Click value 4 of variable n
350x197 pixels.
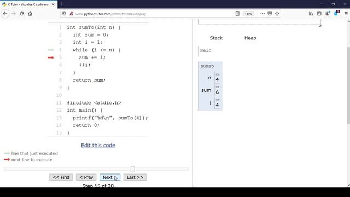217,79
